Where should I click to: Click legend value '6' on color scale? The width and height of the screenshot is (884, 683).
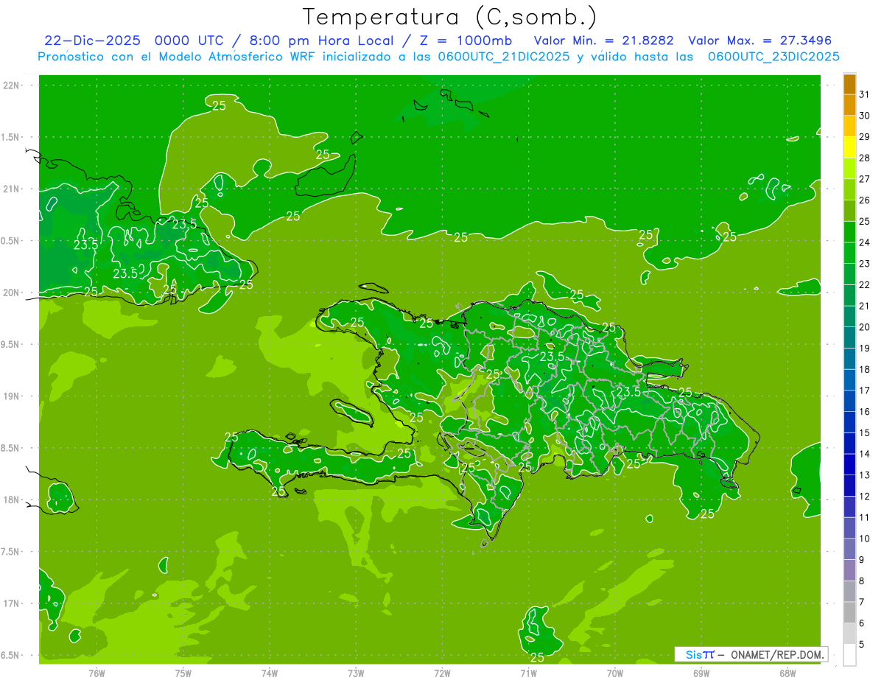(x=862, y=623)
